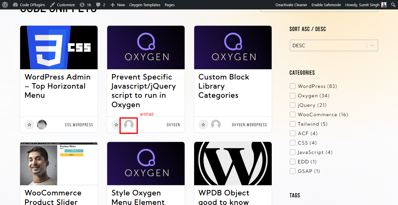Click the star on Custom Block Library Categories card

(203, 124)
